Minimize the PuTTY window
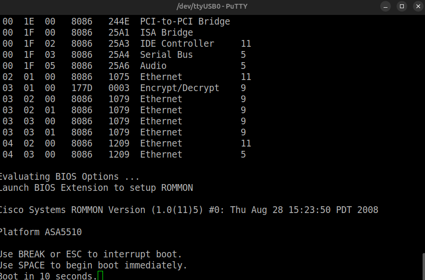The image size is (425, 280). coord(386,6)
